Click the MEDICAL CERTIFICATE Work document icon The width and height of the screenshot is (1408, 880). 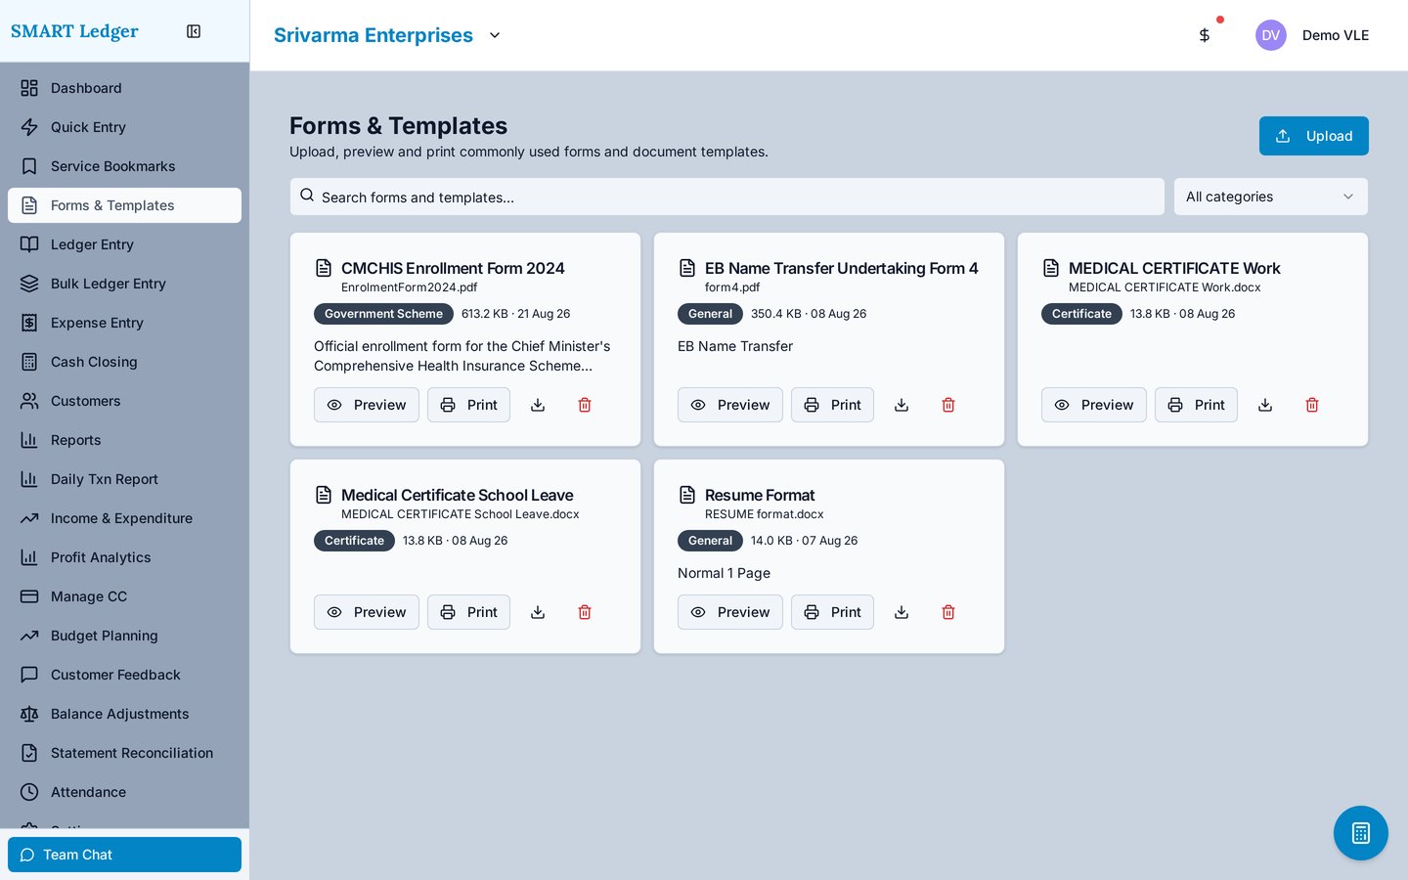1051,268
